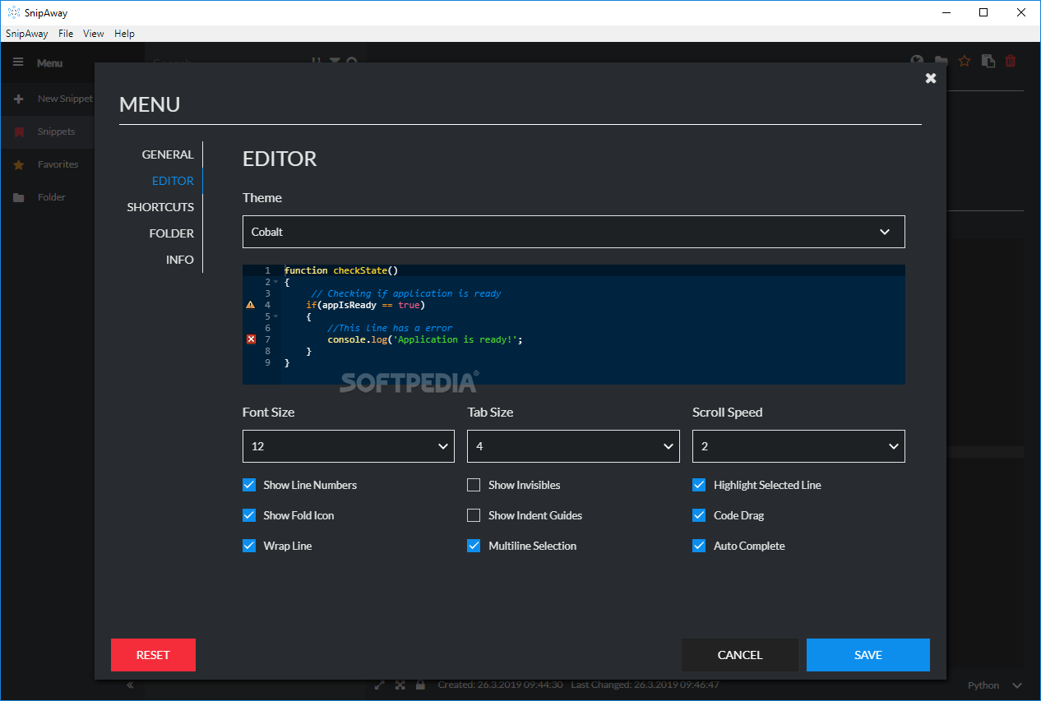Open the Python language dropdown

(994, 685)
